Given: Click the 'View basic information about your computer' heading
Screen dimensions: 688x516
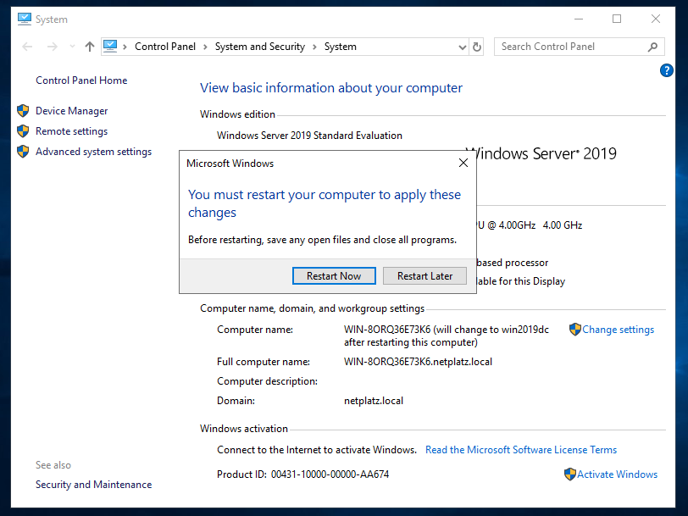Looking at the screenshot, I should click(331, 88).
